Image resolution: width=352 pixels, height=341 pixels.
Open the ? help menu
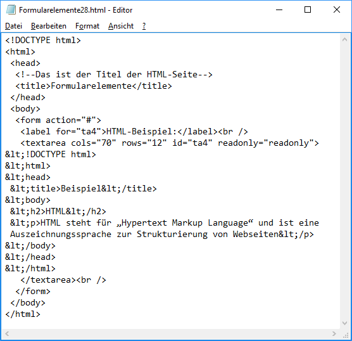point(144,26)
